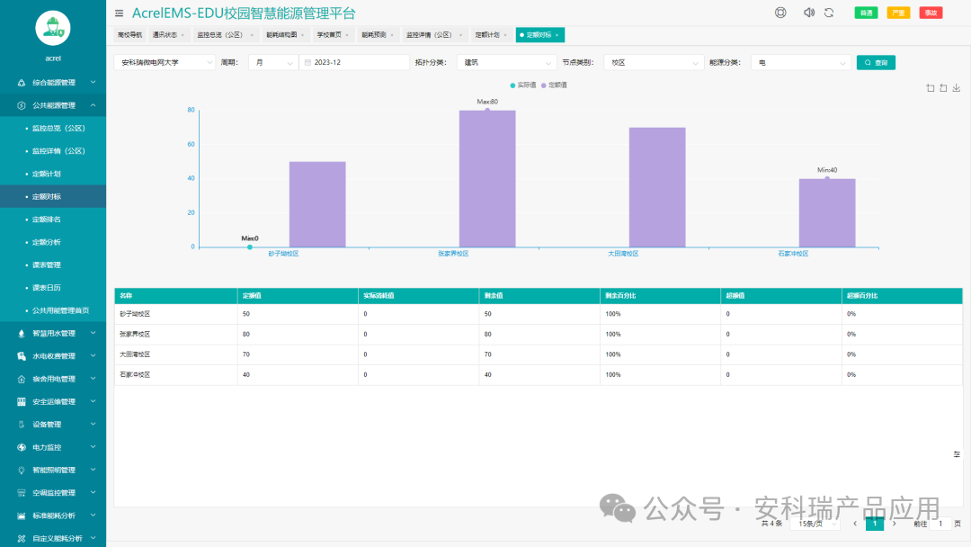Click the calendar icon in date field

[307, 63]
